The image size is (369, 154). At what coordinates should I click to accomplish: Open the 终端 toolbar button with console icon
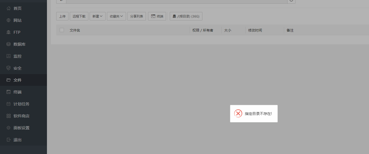157,16
